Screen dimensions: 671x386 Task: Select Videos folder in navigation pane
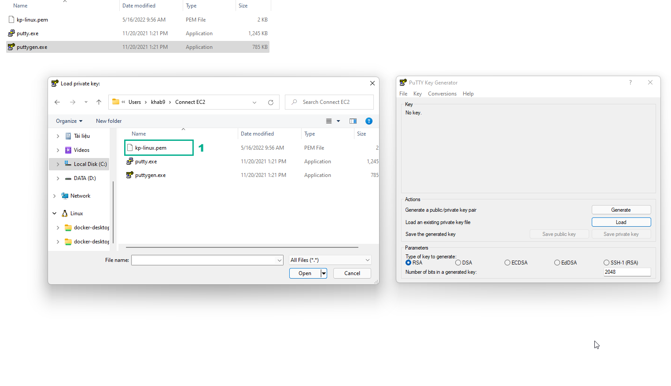coord(81,150)
